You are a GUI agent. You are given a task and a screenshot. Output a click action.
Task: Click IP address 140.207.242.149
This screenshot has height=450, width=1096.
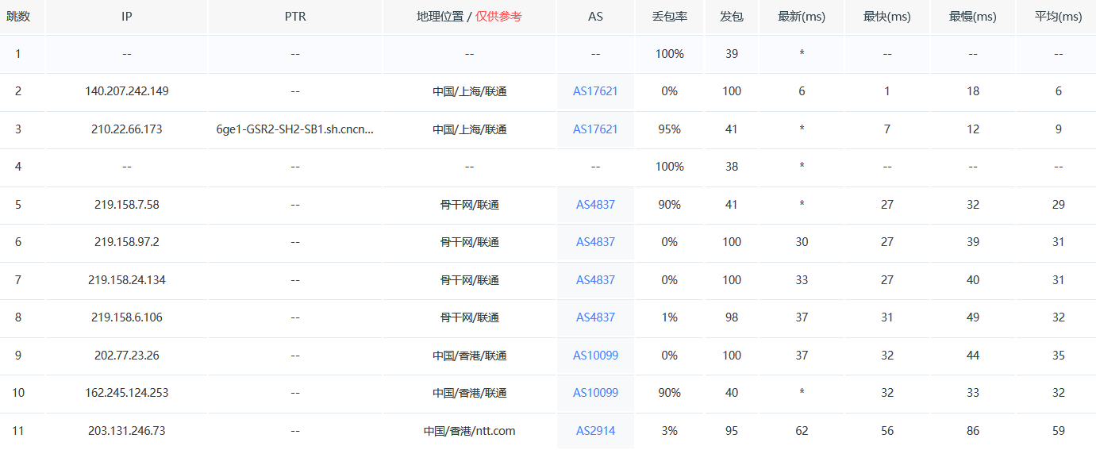127,91
